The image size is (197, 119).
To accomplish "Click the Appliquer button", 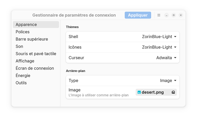I will 138,15.
